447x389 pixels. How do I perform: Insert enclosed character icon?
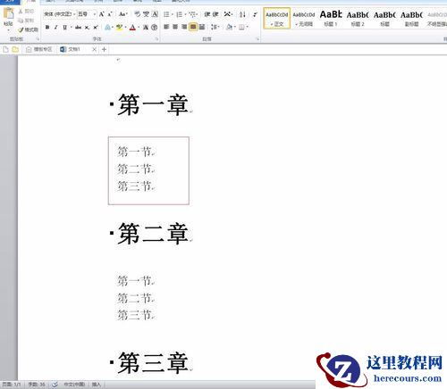point(155,28)
